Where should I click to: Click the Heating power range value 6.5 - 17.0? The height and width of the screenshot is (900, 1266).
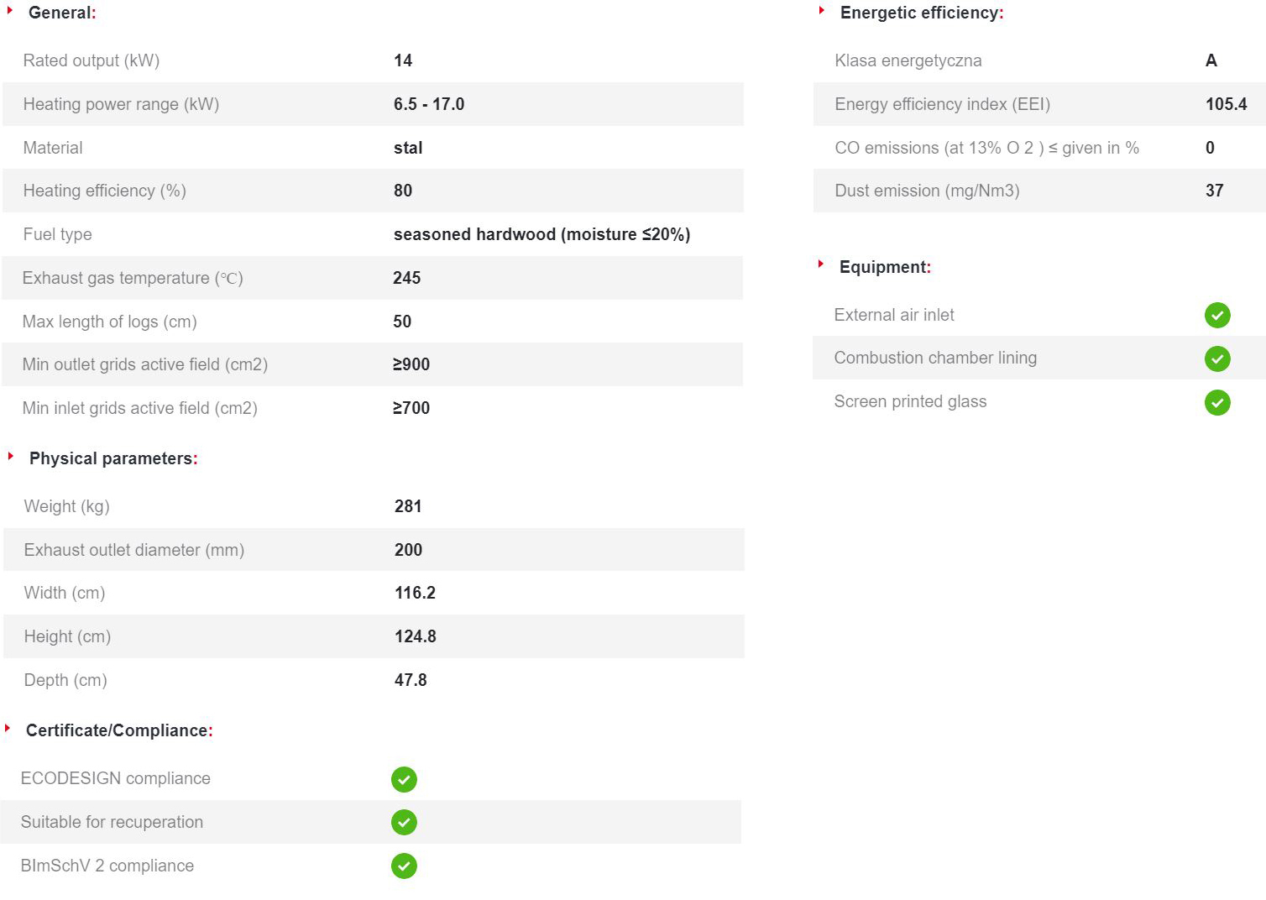point(428,104)
